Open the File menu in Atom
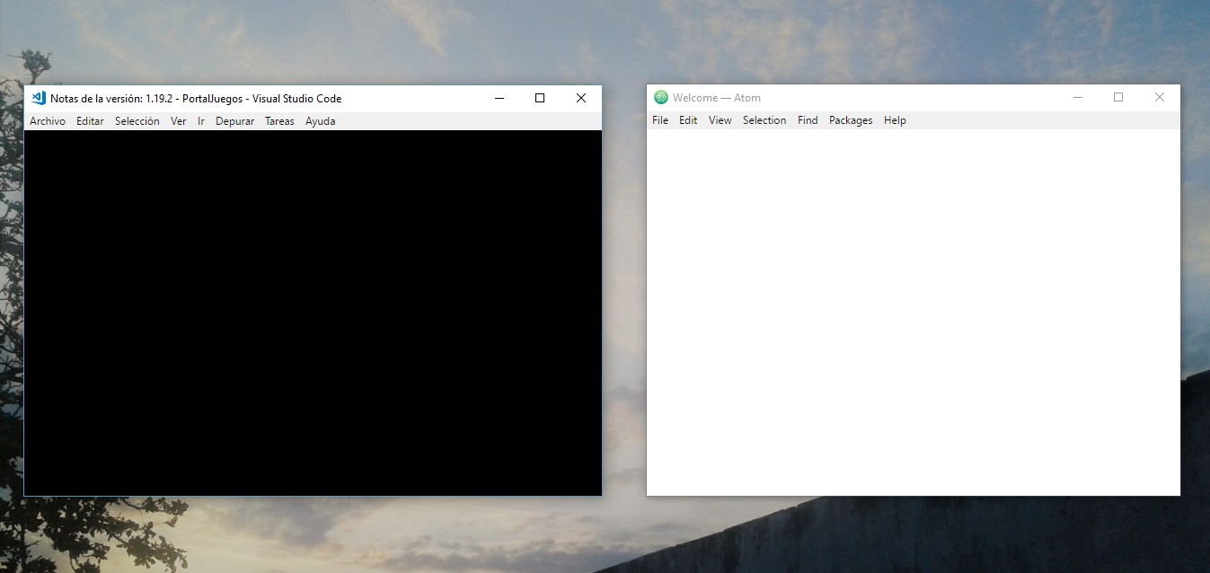1210x573 pixels. [660, 119]
